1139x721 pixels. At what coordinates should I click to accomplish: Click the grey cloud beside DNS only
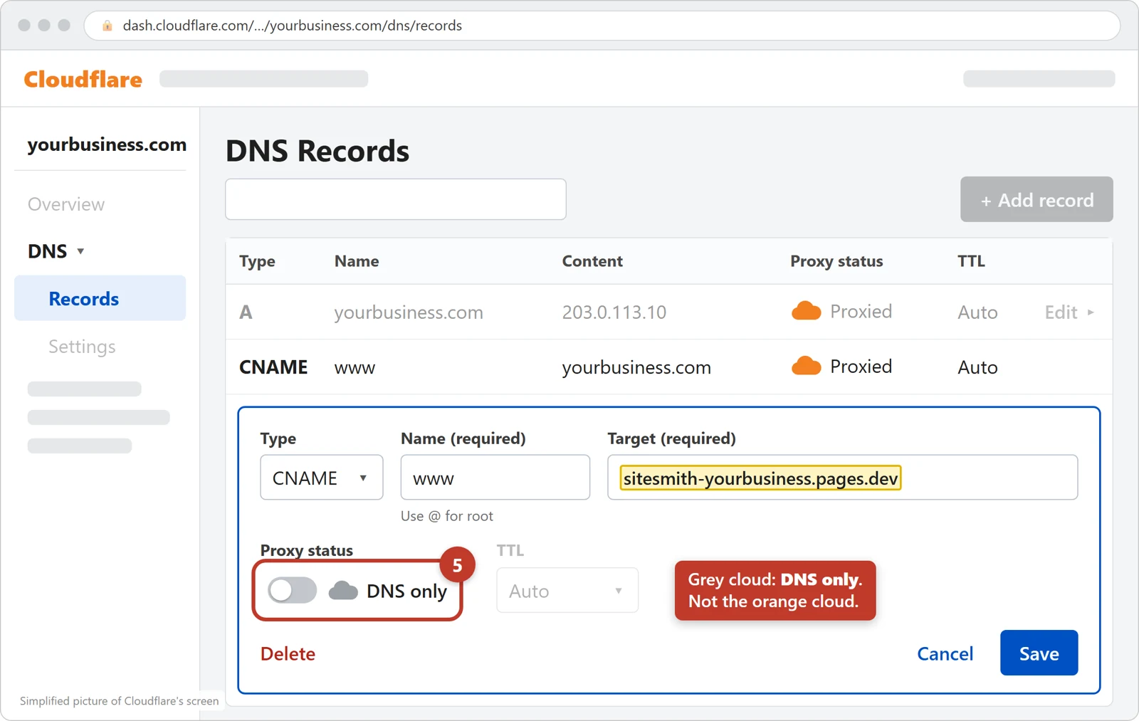pyautogui.click(x=343, y=591)
